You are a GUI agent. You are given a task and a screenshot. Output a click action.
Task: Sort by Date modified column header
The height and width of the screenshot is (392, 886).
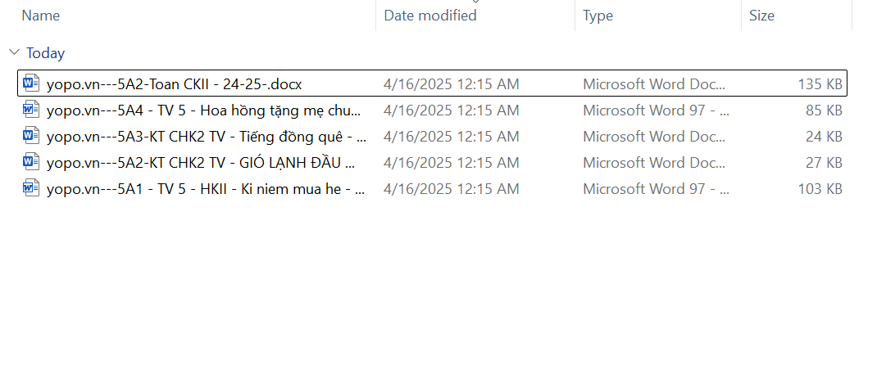coord(430,16)
